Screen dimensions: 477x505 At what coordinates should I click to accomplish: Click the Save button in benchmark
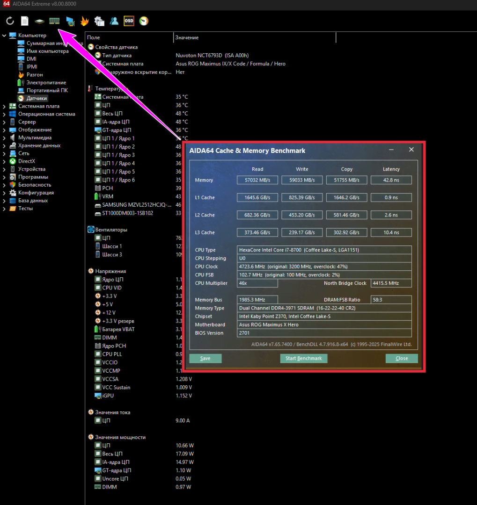[x=205, y=359]
